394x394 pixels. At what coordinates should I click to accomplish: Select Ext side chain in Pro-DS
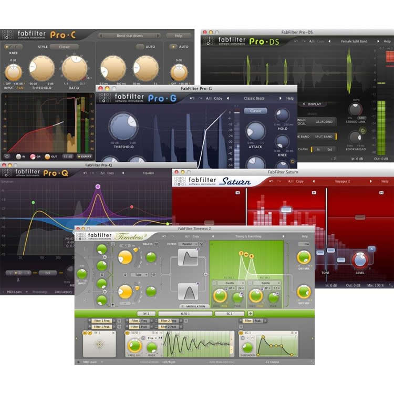click(330, 149)
